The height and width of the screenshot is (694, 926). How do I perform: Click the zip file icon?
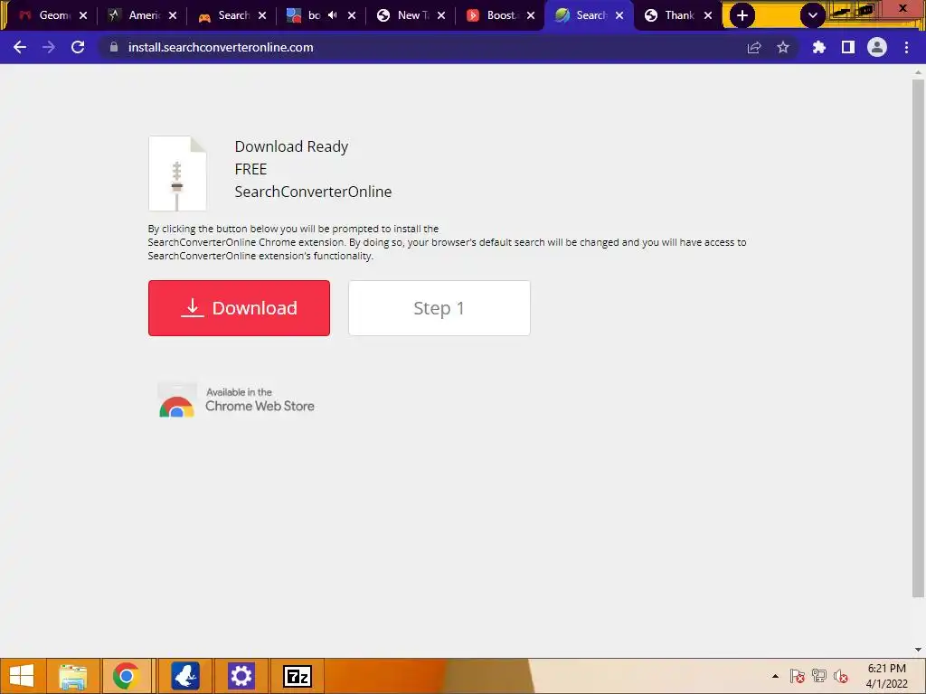point(177,173)
